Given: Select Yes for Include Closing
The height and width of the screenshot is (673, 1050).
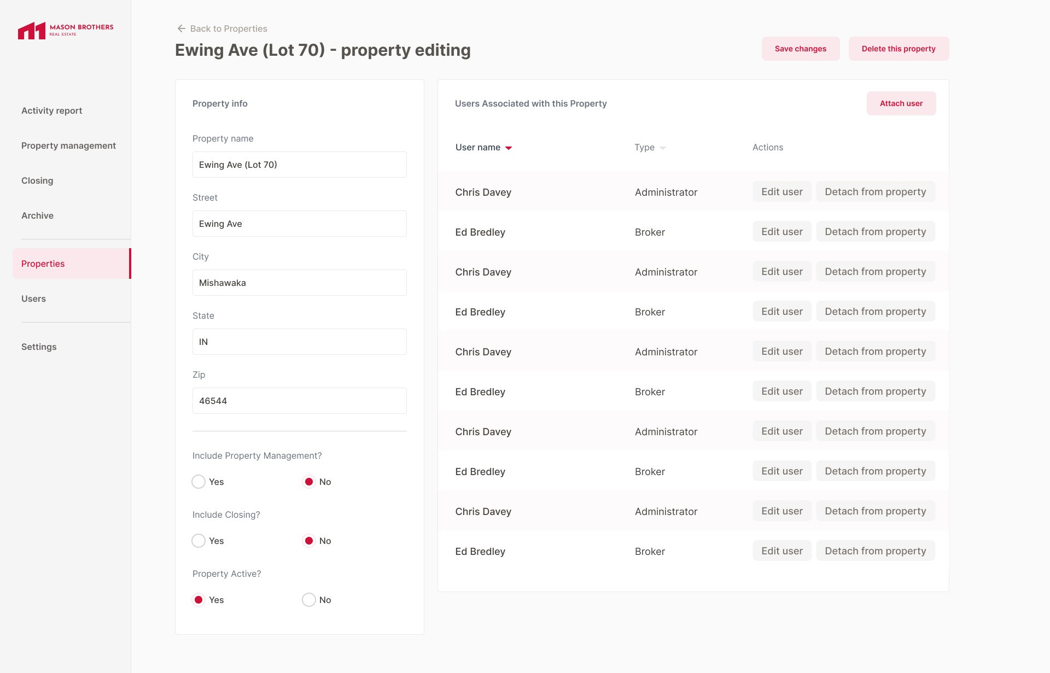Looking at the screenshot, I should pyautogui.click(x=199, y=541).
